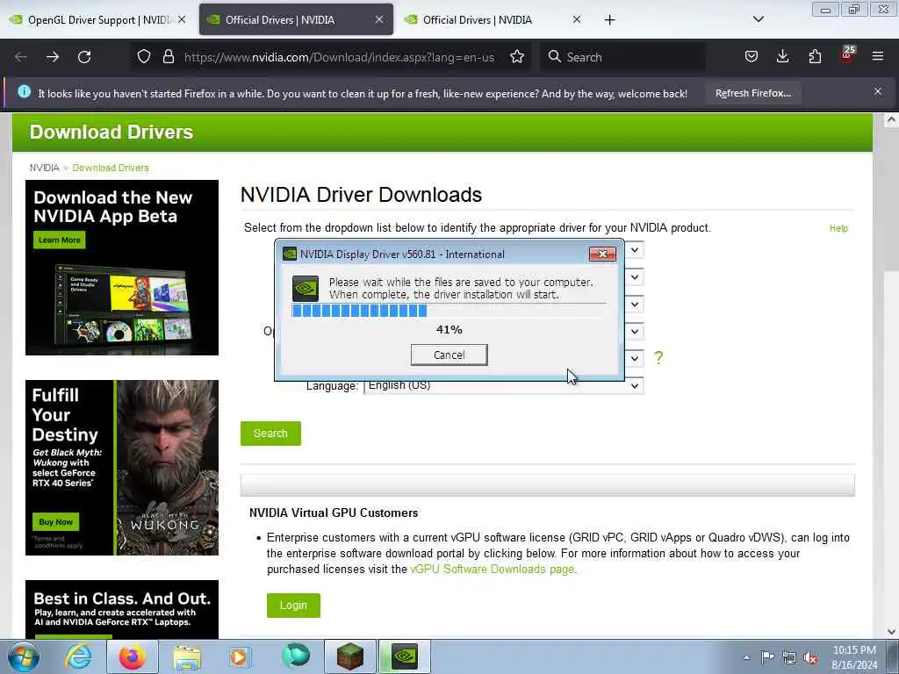The height and width of the screenshot is (674, 899).
Task: Click the Firefox taskbar icon
Action: coord(133,656)
